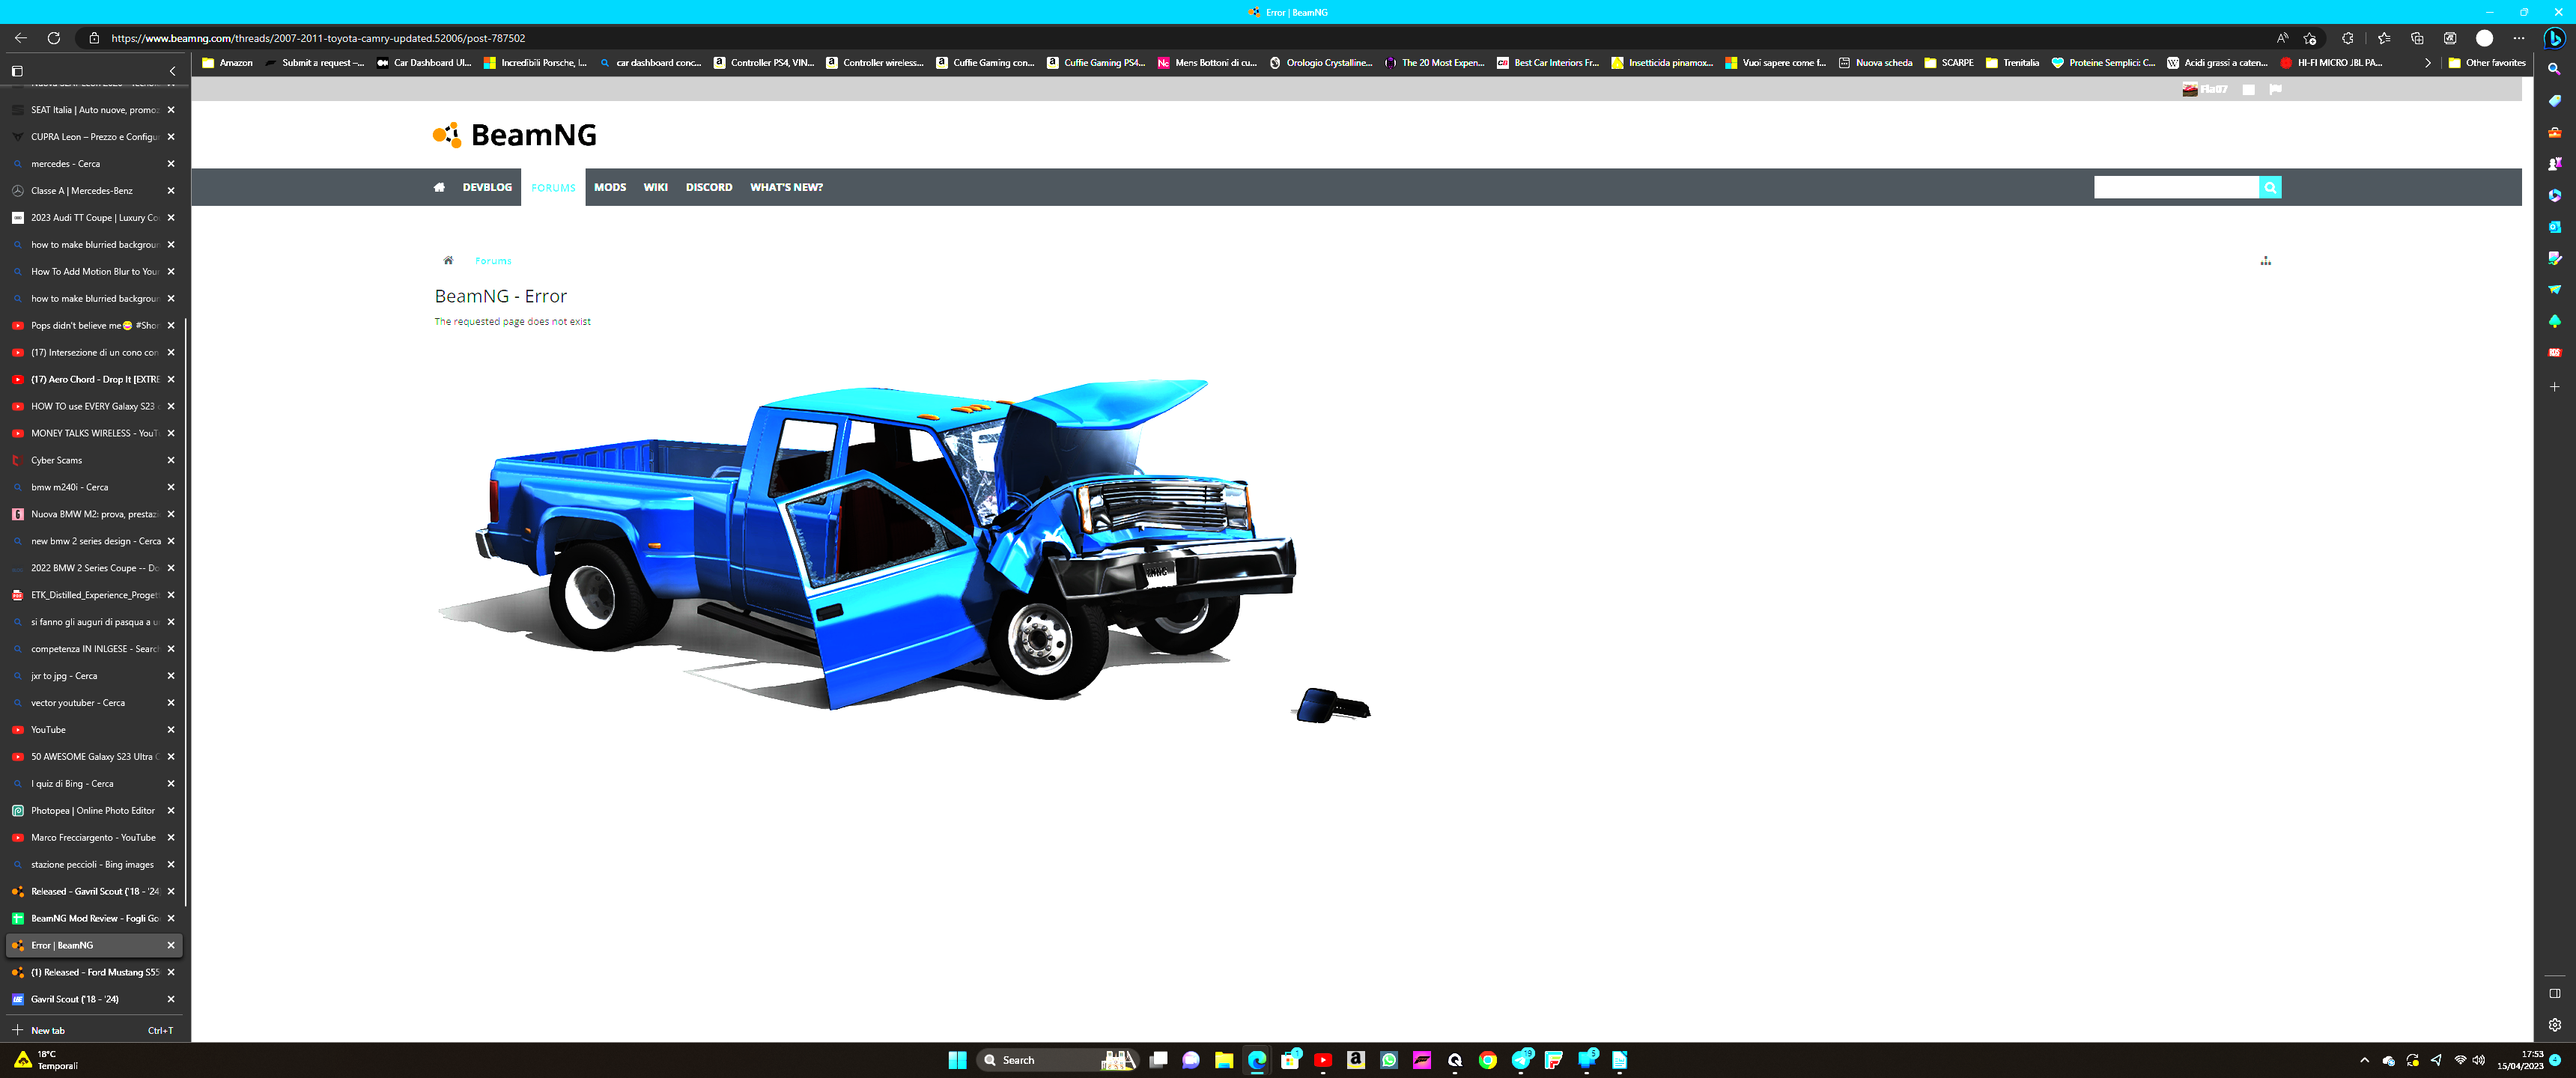Click the browser refresh button
This screenshot has height=1078, width=2576.
click(54, 38)
